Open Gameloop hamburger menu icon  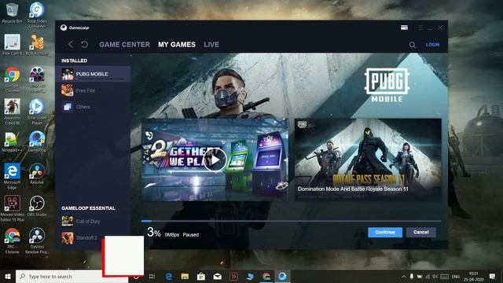click(x=420, y=28)
